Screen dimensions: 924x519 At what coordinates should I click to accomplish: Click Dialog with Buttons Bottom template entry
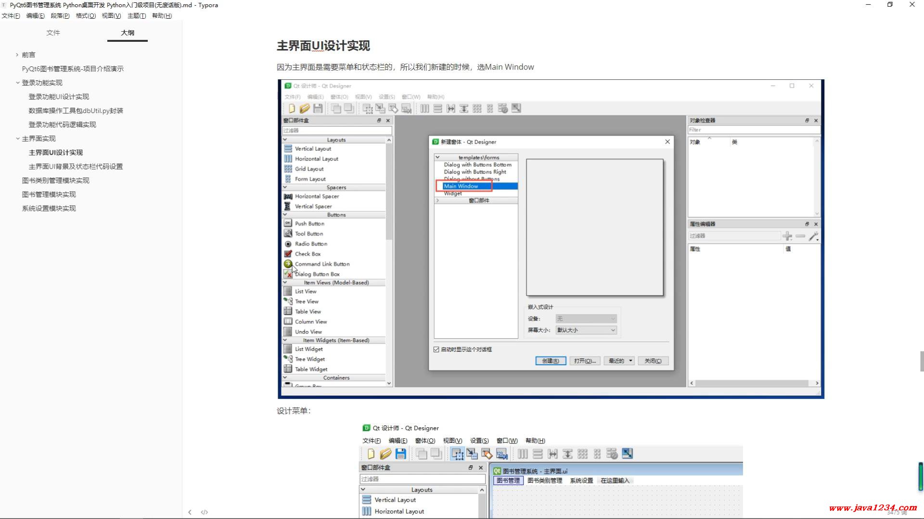click(477, 164)
